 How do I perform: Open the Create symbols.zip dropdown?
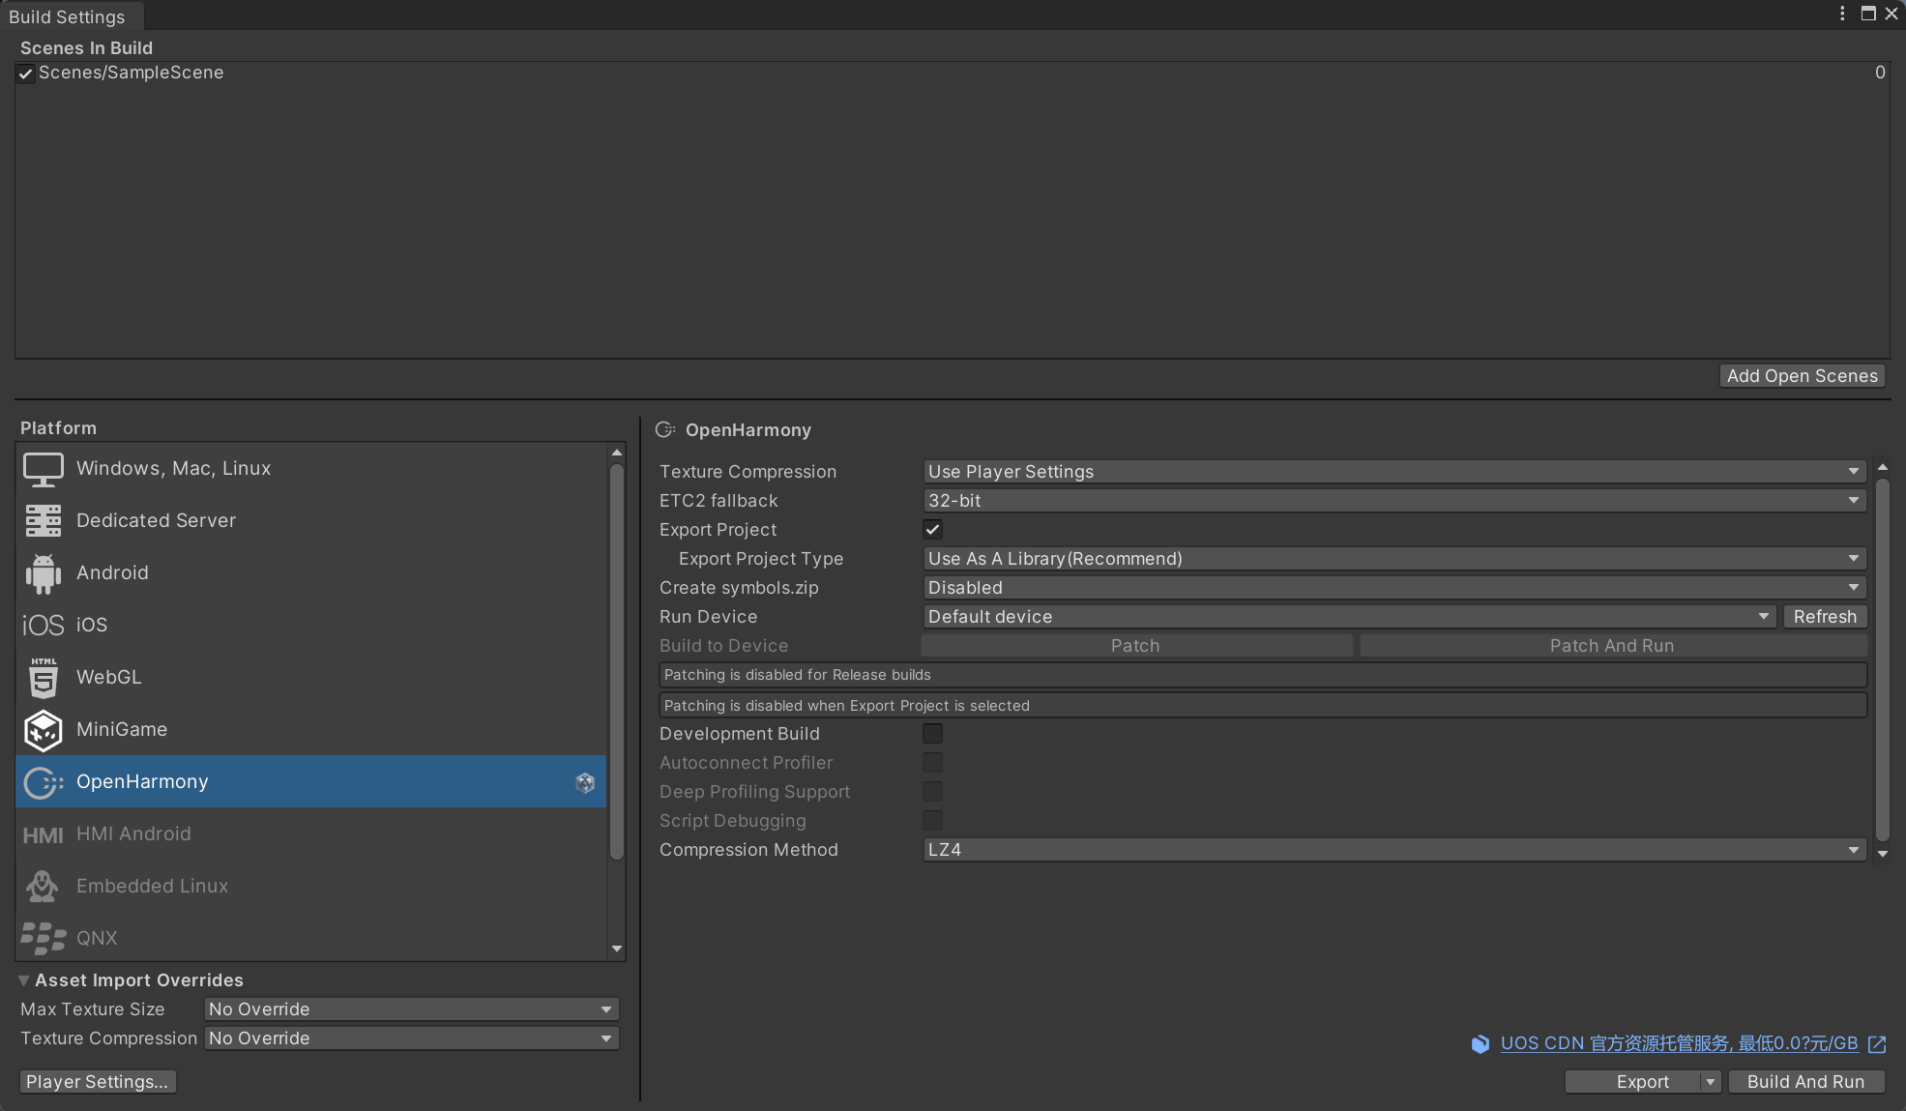[x=1394, y=588]
